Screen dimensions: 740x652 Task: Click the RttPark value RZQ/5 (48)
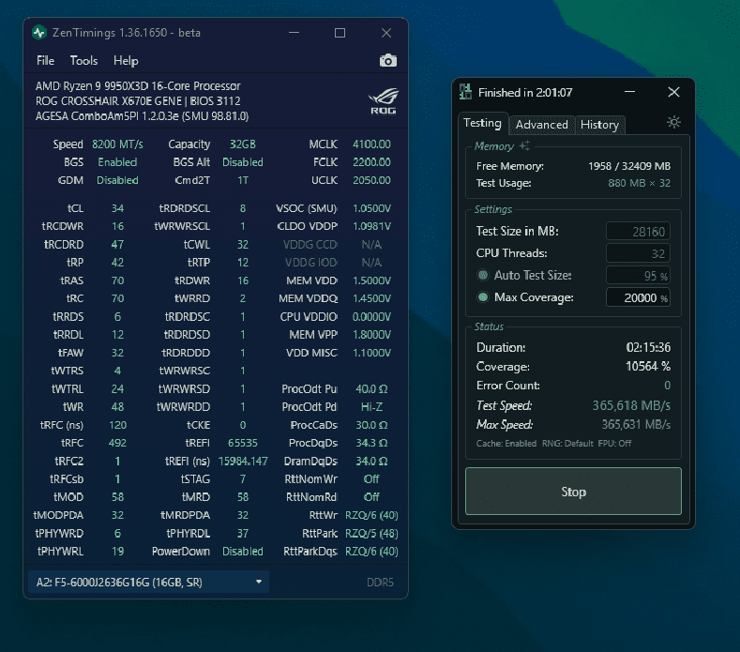coord(371,533)
